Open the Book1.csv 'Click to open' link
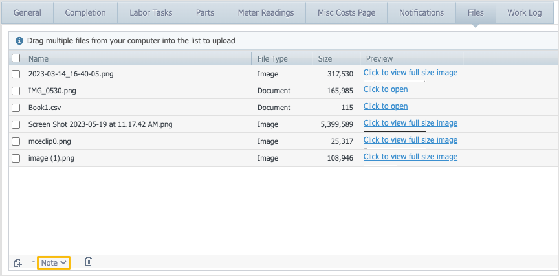 386,106
